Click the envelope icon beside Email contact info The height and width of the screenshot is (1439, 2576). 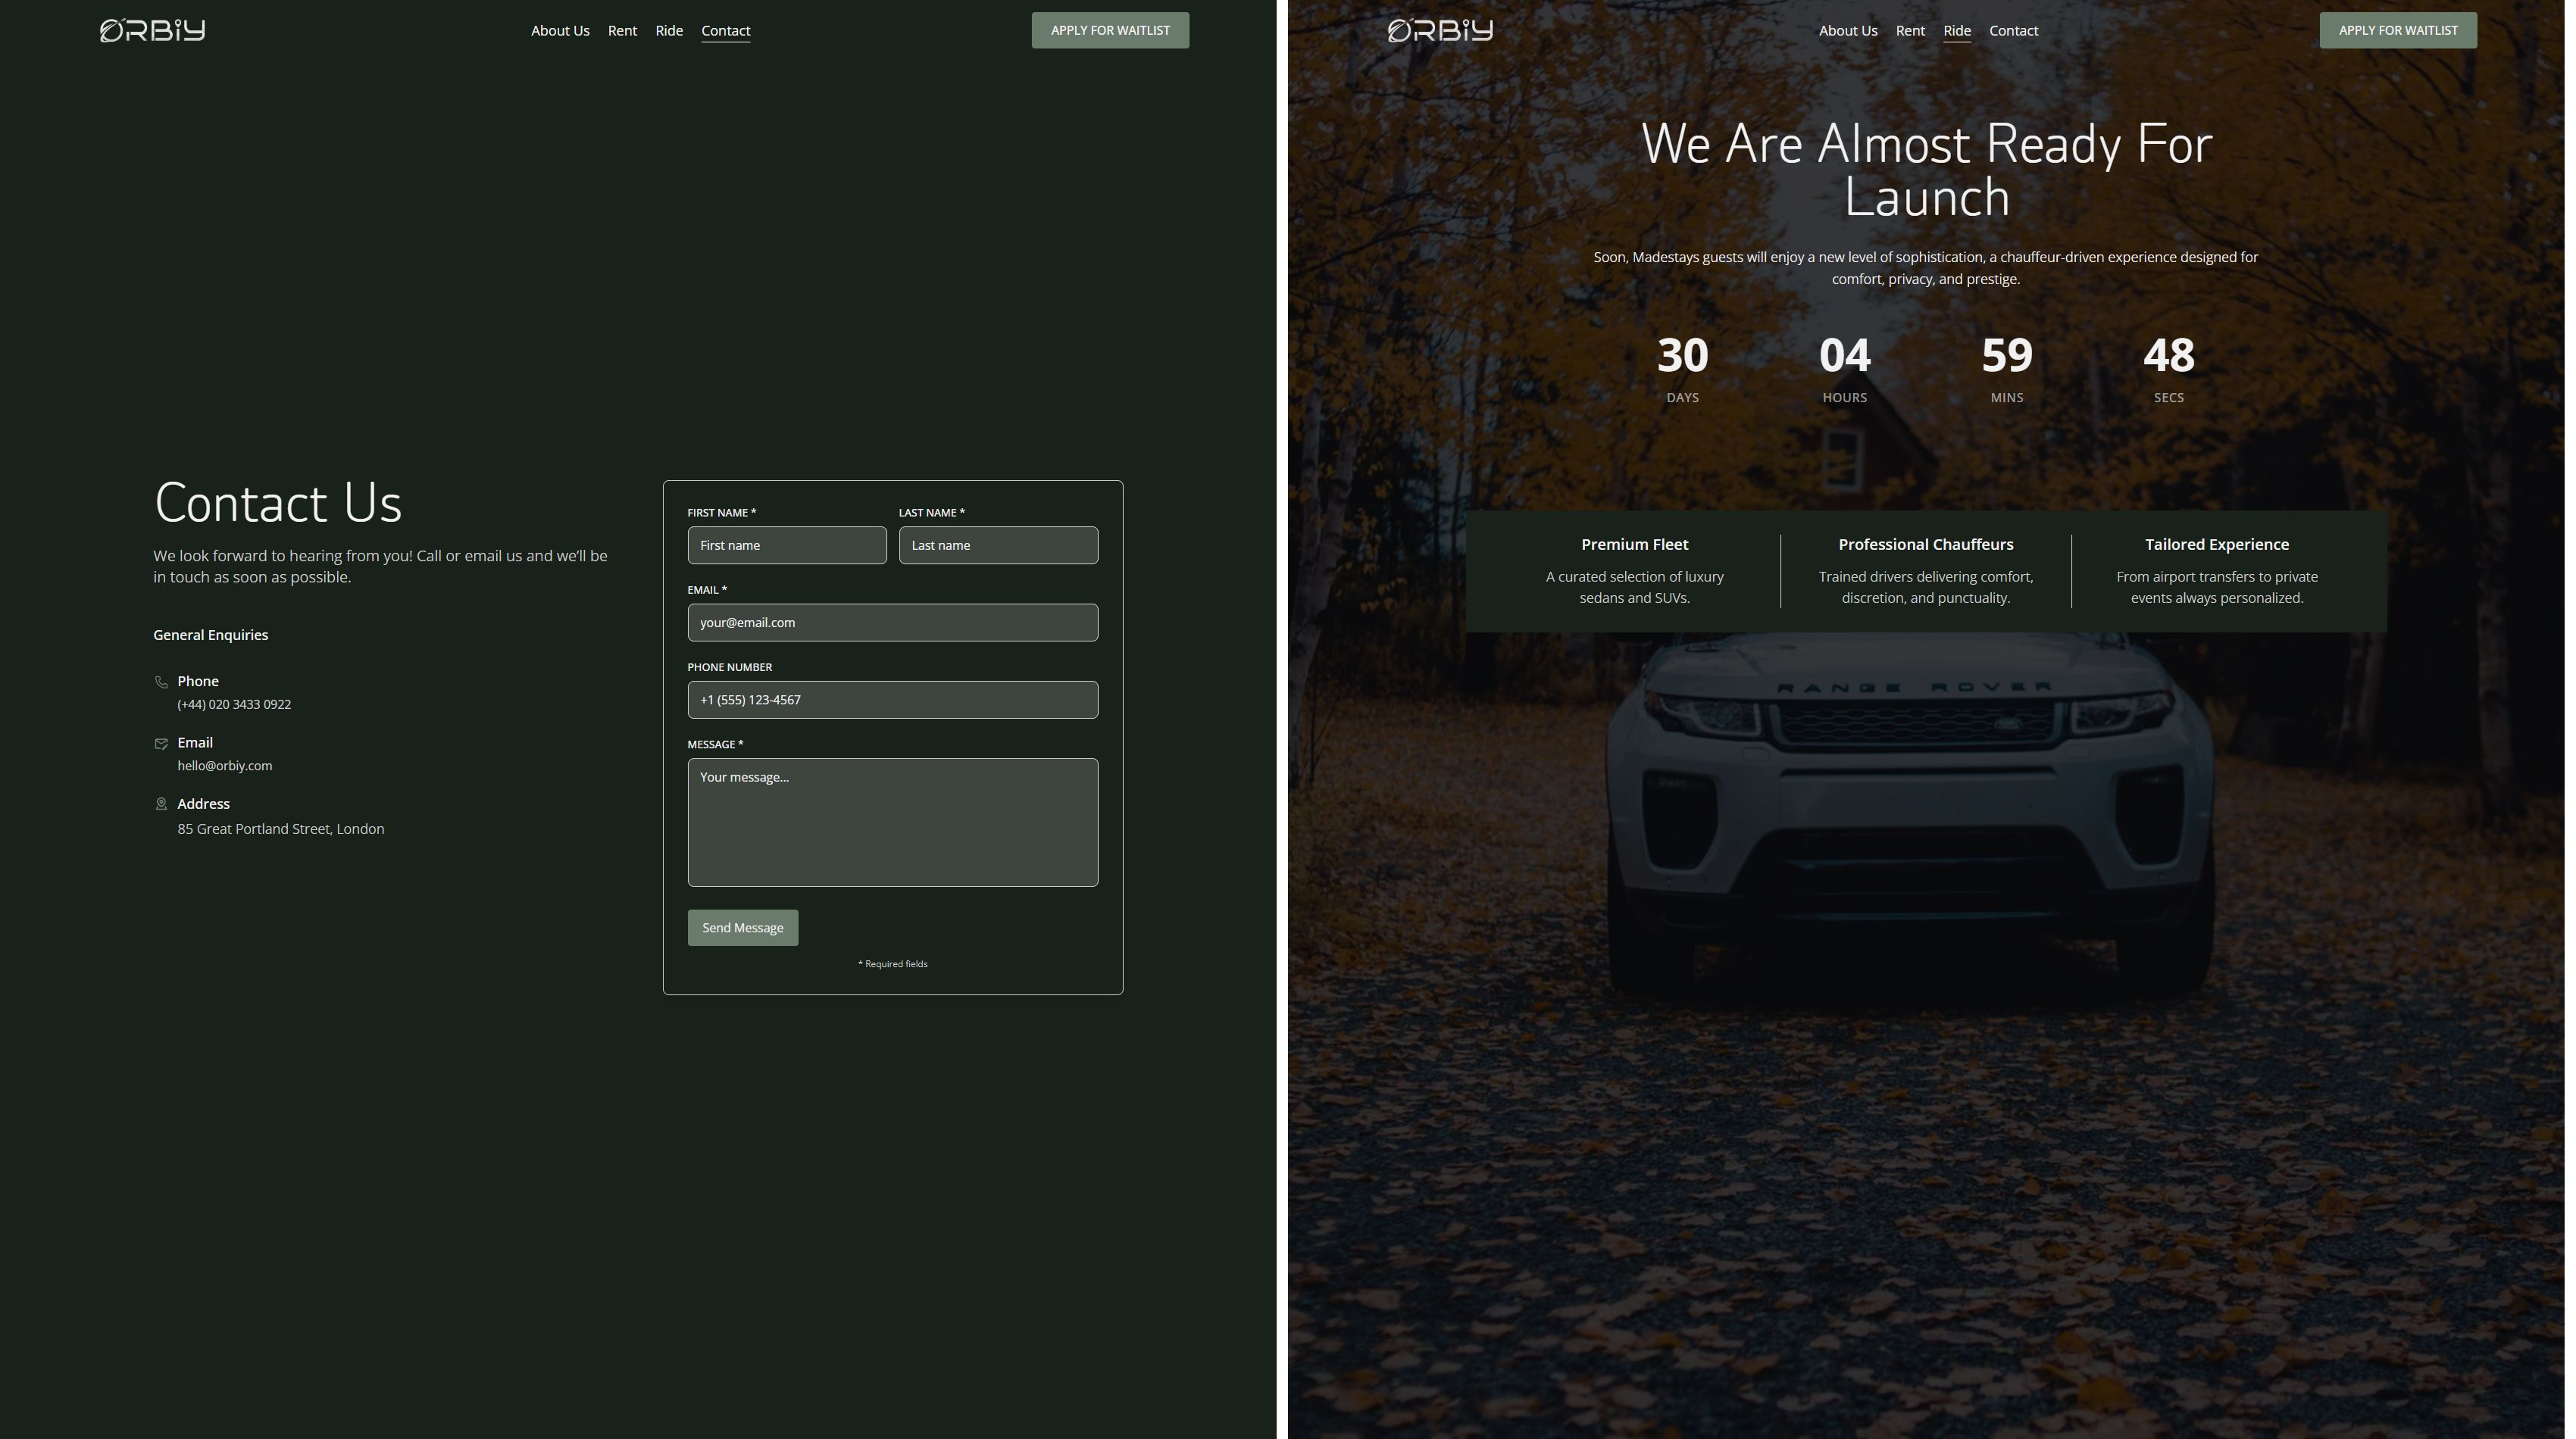(162, 744)
